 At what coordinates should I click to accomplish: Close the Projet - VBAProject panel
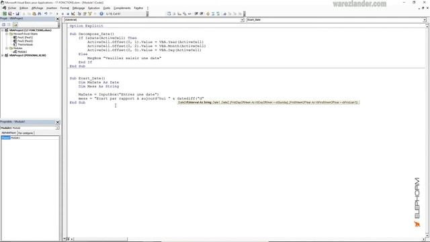58,19
